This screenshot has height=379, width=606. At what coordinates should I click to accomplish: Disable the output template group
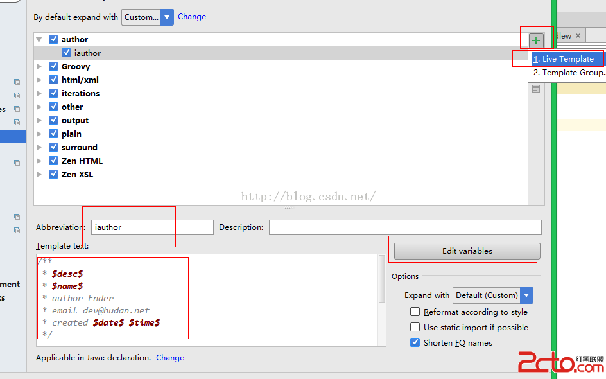coord(54,120)
